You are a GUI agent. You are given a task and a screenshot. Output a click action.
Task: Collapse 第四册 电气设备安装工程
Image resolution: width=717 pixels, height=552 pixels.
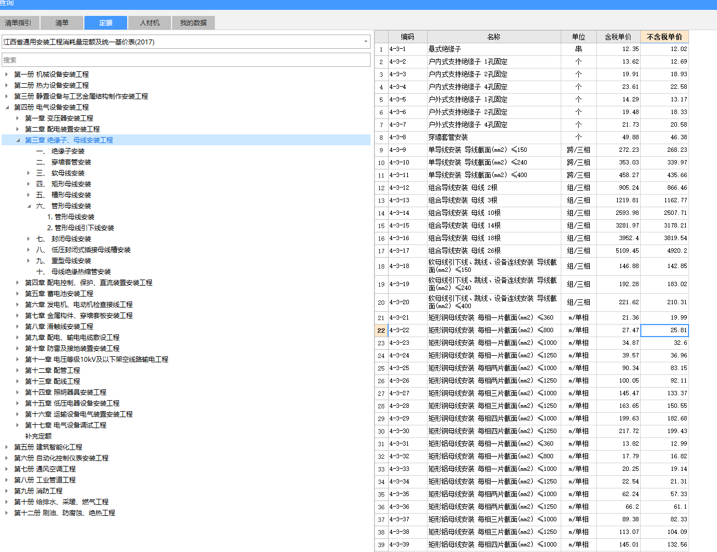click(7, 107)
